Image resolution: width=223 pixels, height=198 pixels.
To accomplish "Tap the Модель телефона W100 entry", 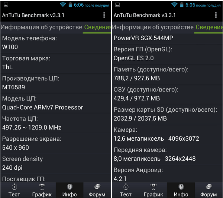I will pos(56,43).
